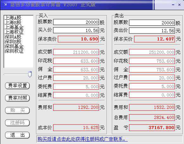Select 上海权证 in the market list
The image size is (184, 144).
tap(14, 32)
